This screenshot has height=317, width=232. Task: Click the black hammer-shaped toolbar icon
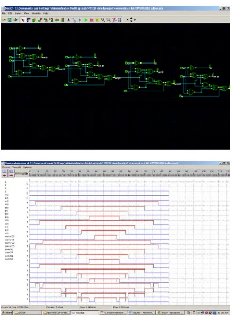pos(28,20)
